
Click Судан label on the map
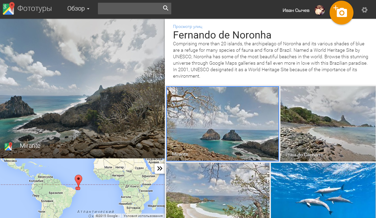point(139,168)
